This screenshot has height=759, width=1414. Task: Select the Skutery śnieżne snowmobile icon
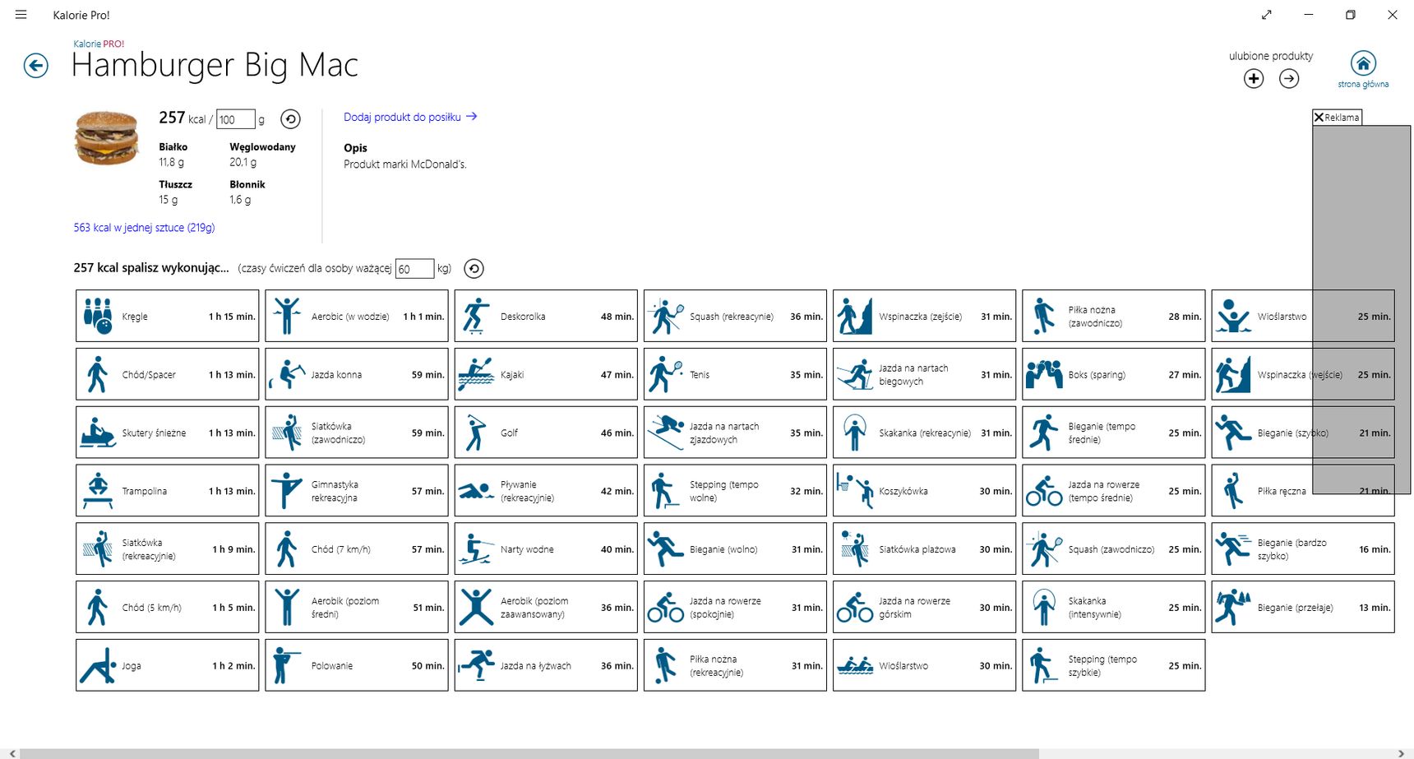(x=98, y=433)
